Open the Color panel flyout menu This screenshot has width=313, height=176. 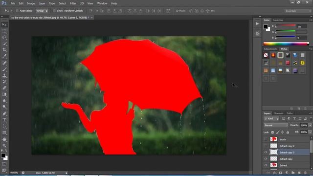pos(311,20)
